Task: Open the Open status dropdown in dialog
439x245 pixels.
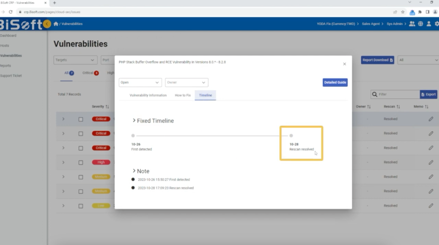Action: 140,82
